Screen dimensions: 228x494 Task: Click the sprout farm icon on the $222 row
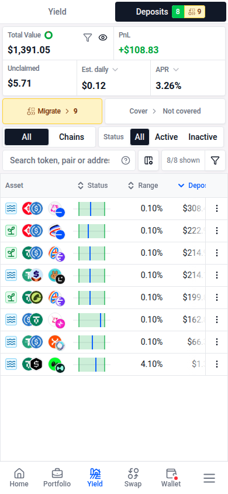point(11,231)
